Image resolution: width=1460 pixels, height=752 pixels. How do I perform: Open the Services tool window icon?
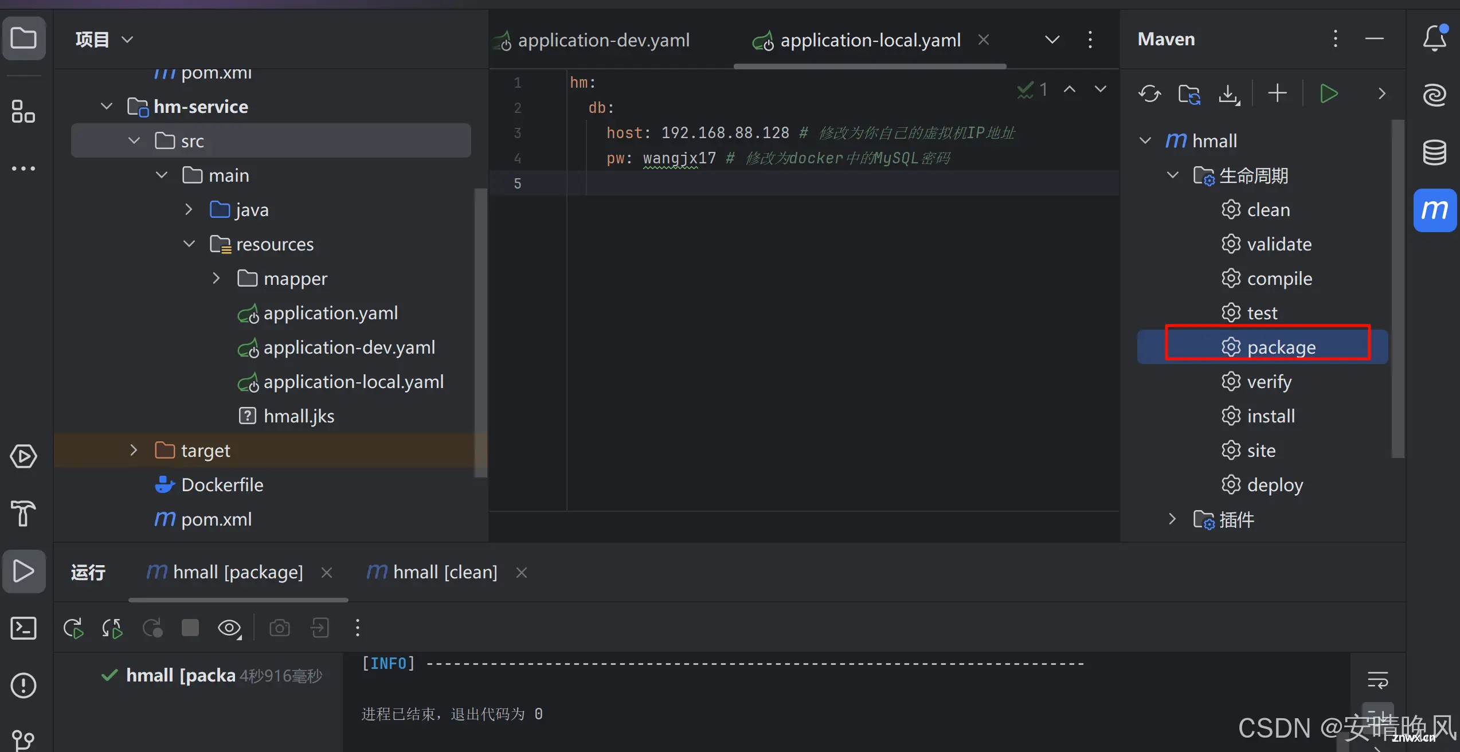click(x=24, y=456)
